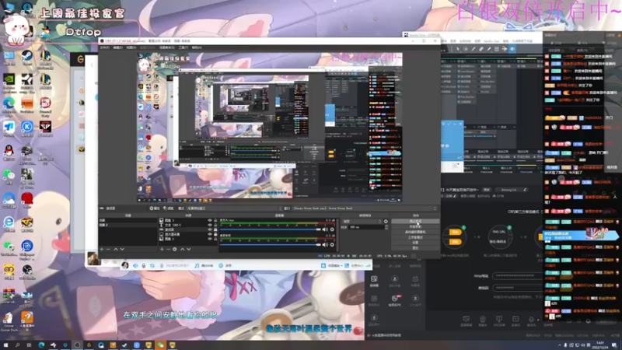Open OBS Help menu

[197, 47]
